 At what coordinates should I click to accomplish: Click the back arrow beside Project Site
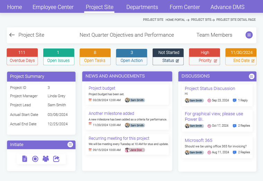point(12,35)
